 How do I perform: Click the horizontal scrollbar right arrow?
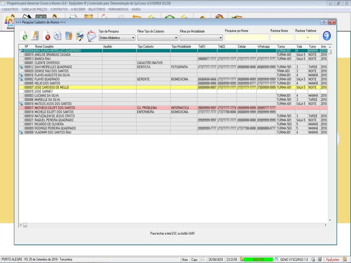[326, 225]
